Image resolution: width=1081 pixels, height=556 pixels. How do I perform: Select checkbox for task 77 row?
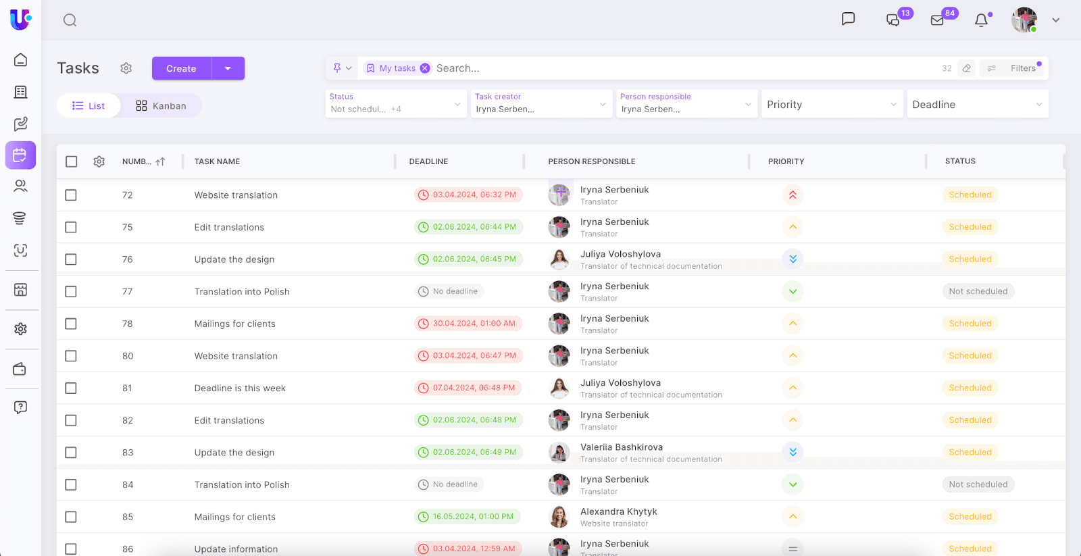[71, 292]
